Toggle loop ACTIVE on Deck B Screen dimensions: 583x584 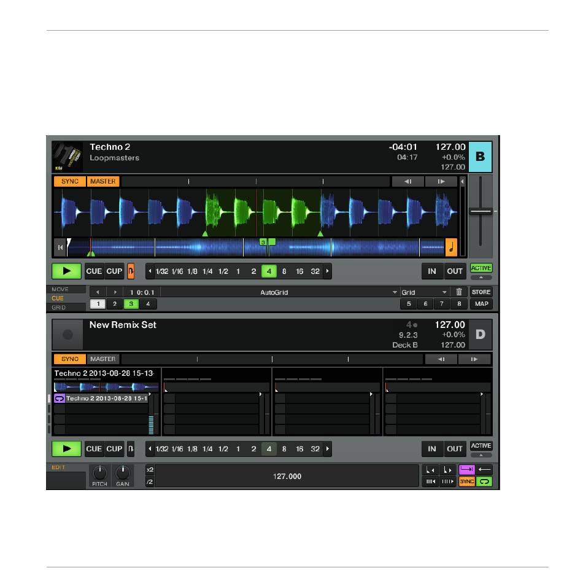[481, 268]
